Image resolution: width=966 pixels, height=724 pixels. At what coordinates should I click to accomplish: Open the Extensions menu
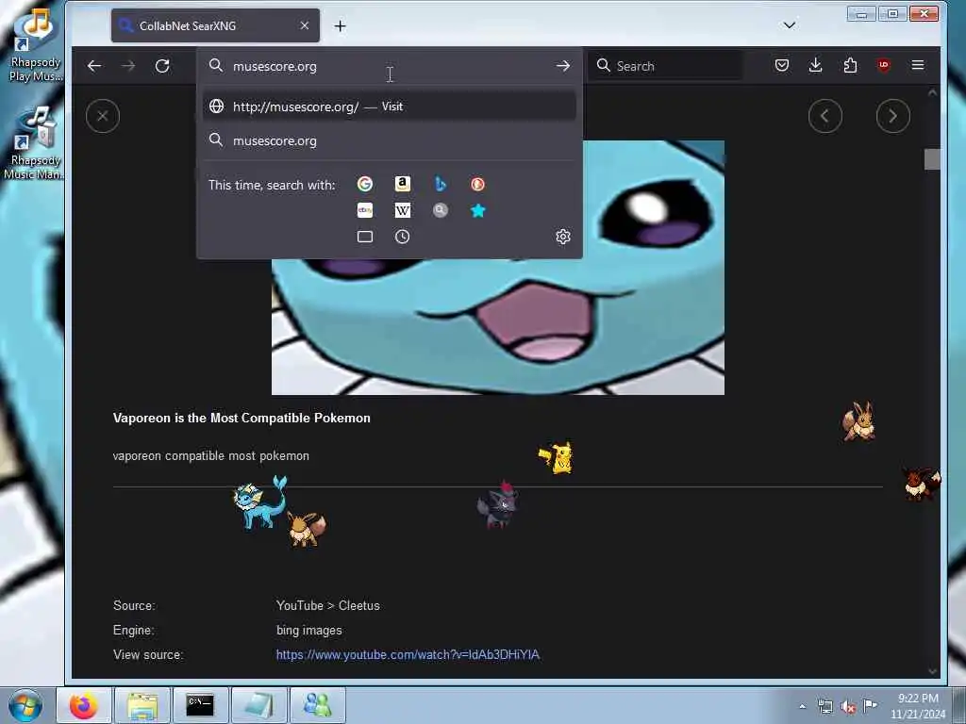(850, 65)
